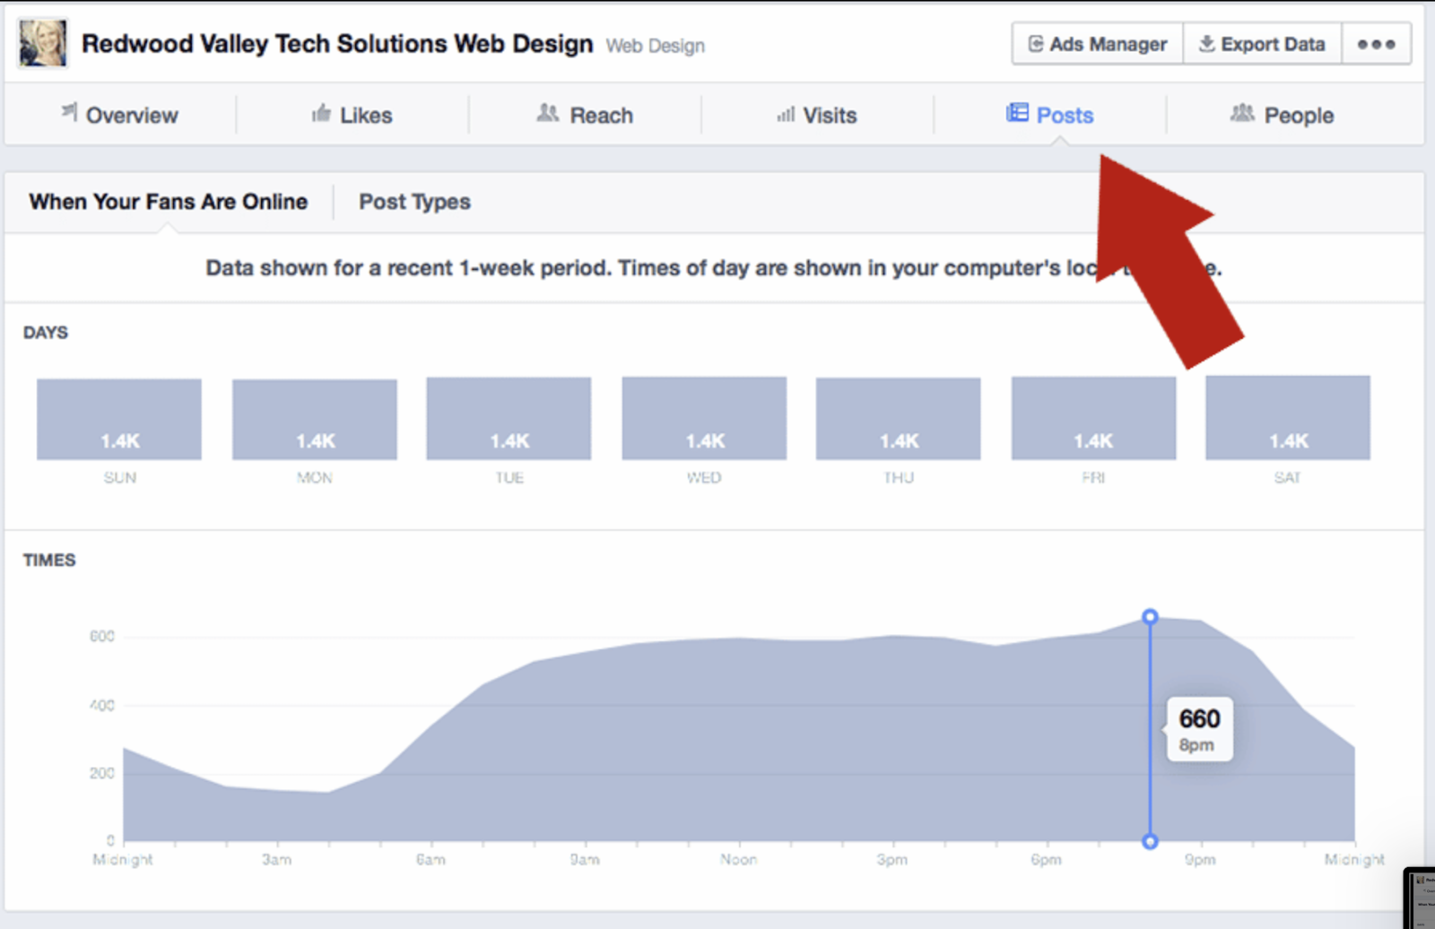Click the top 8pm chart marker point
Viewport: 1435px width, 929px height.
pyautogui.click(x=1150, y=617)
